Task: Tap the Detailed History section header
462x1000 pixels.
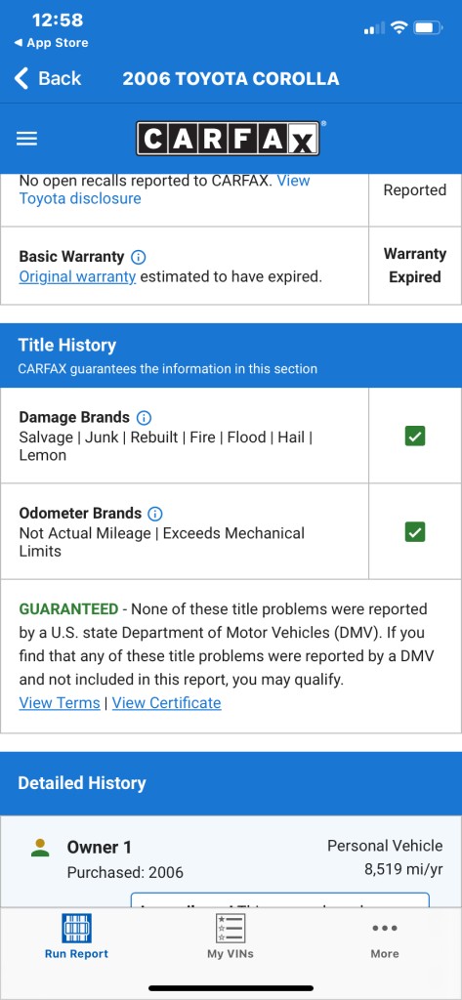Action: (x=231, y=783)
